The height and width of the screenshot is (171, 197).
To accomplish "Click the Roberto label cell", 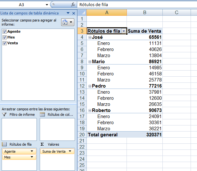I will pyautogui.click(x=107, y=110).
